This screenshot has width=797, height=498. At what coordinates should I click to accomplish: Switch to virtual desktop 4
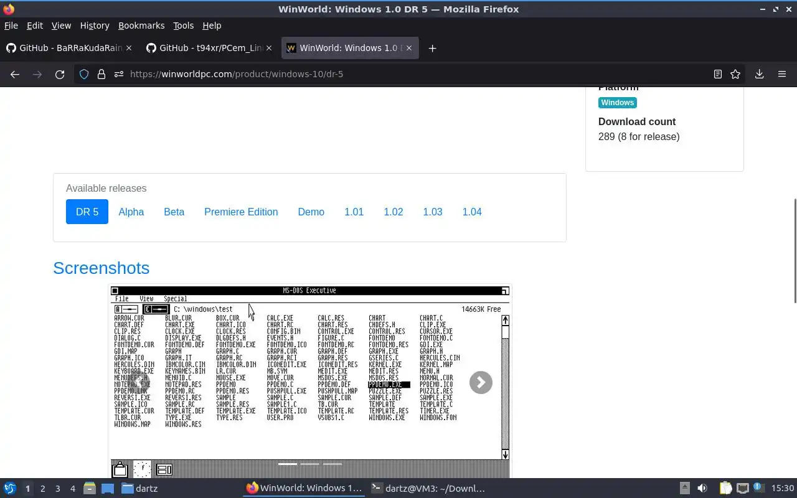(73, 489)
